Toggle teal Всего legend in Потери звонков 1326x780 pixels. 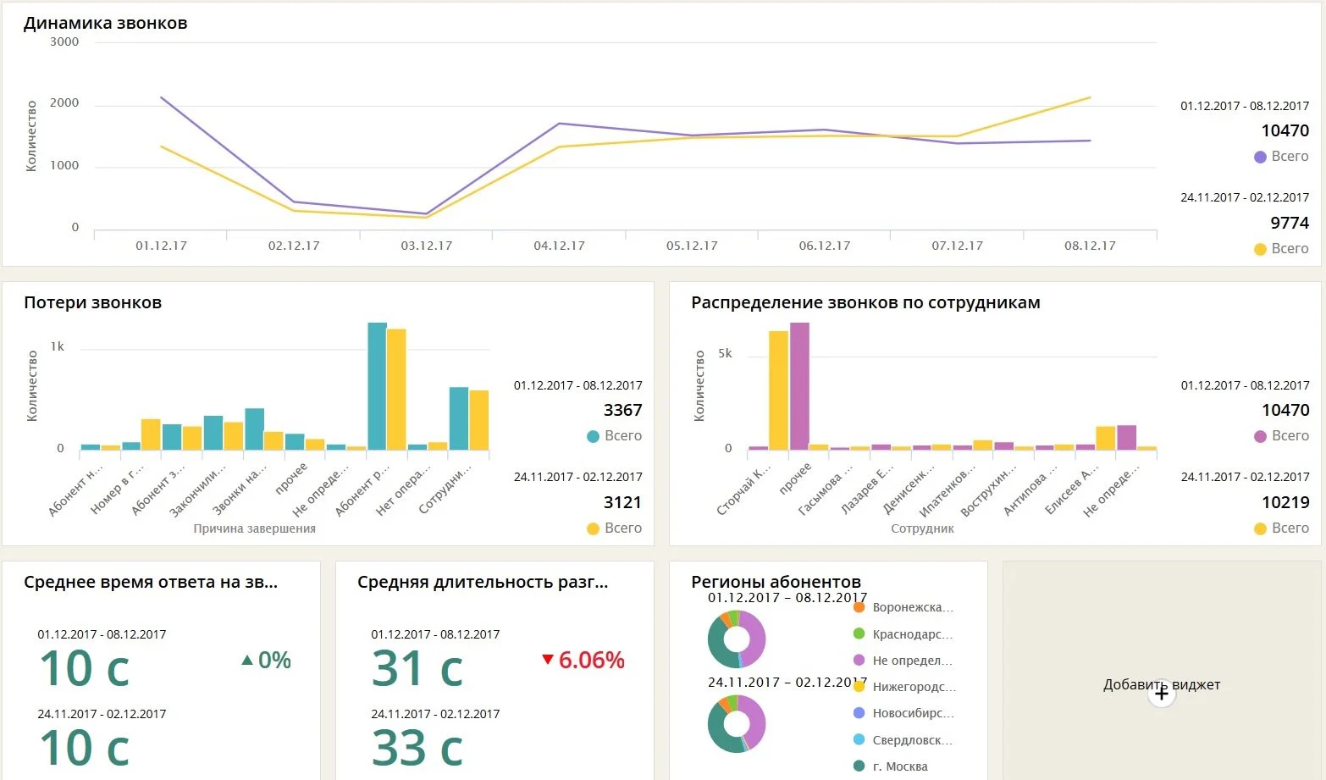[614, 436]
